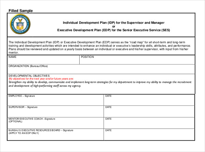Click the "Filled Sample" heading
The height and width of the screenshot is (152, 205).
click(20, 11)
